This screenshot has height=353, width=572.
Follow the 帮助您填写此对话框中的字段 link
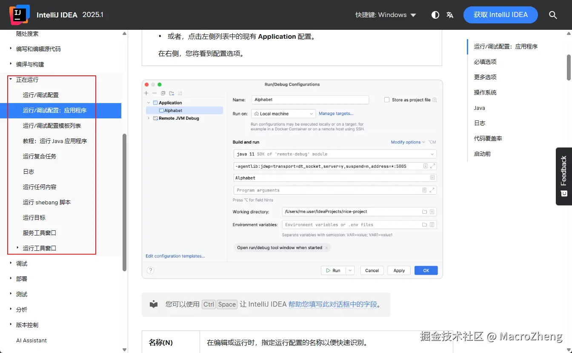click(333, 304)
